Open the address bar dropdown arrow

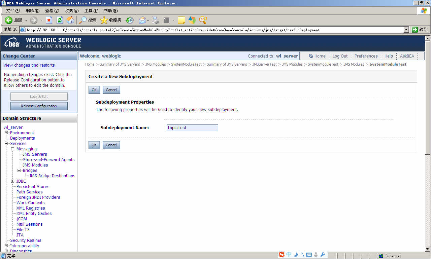406,30
